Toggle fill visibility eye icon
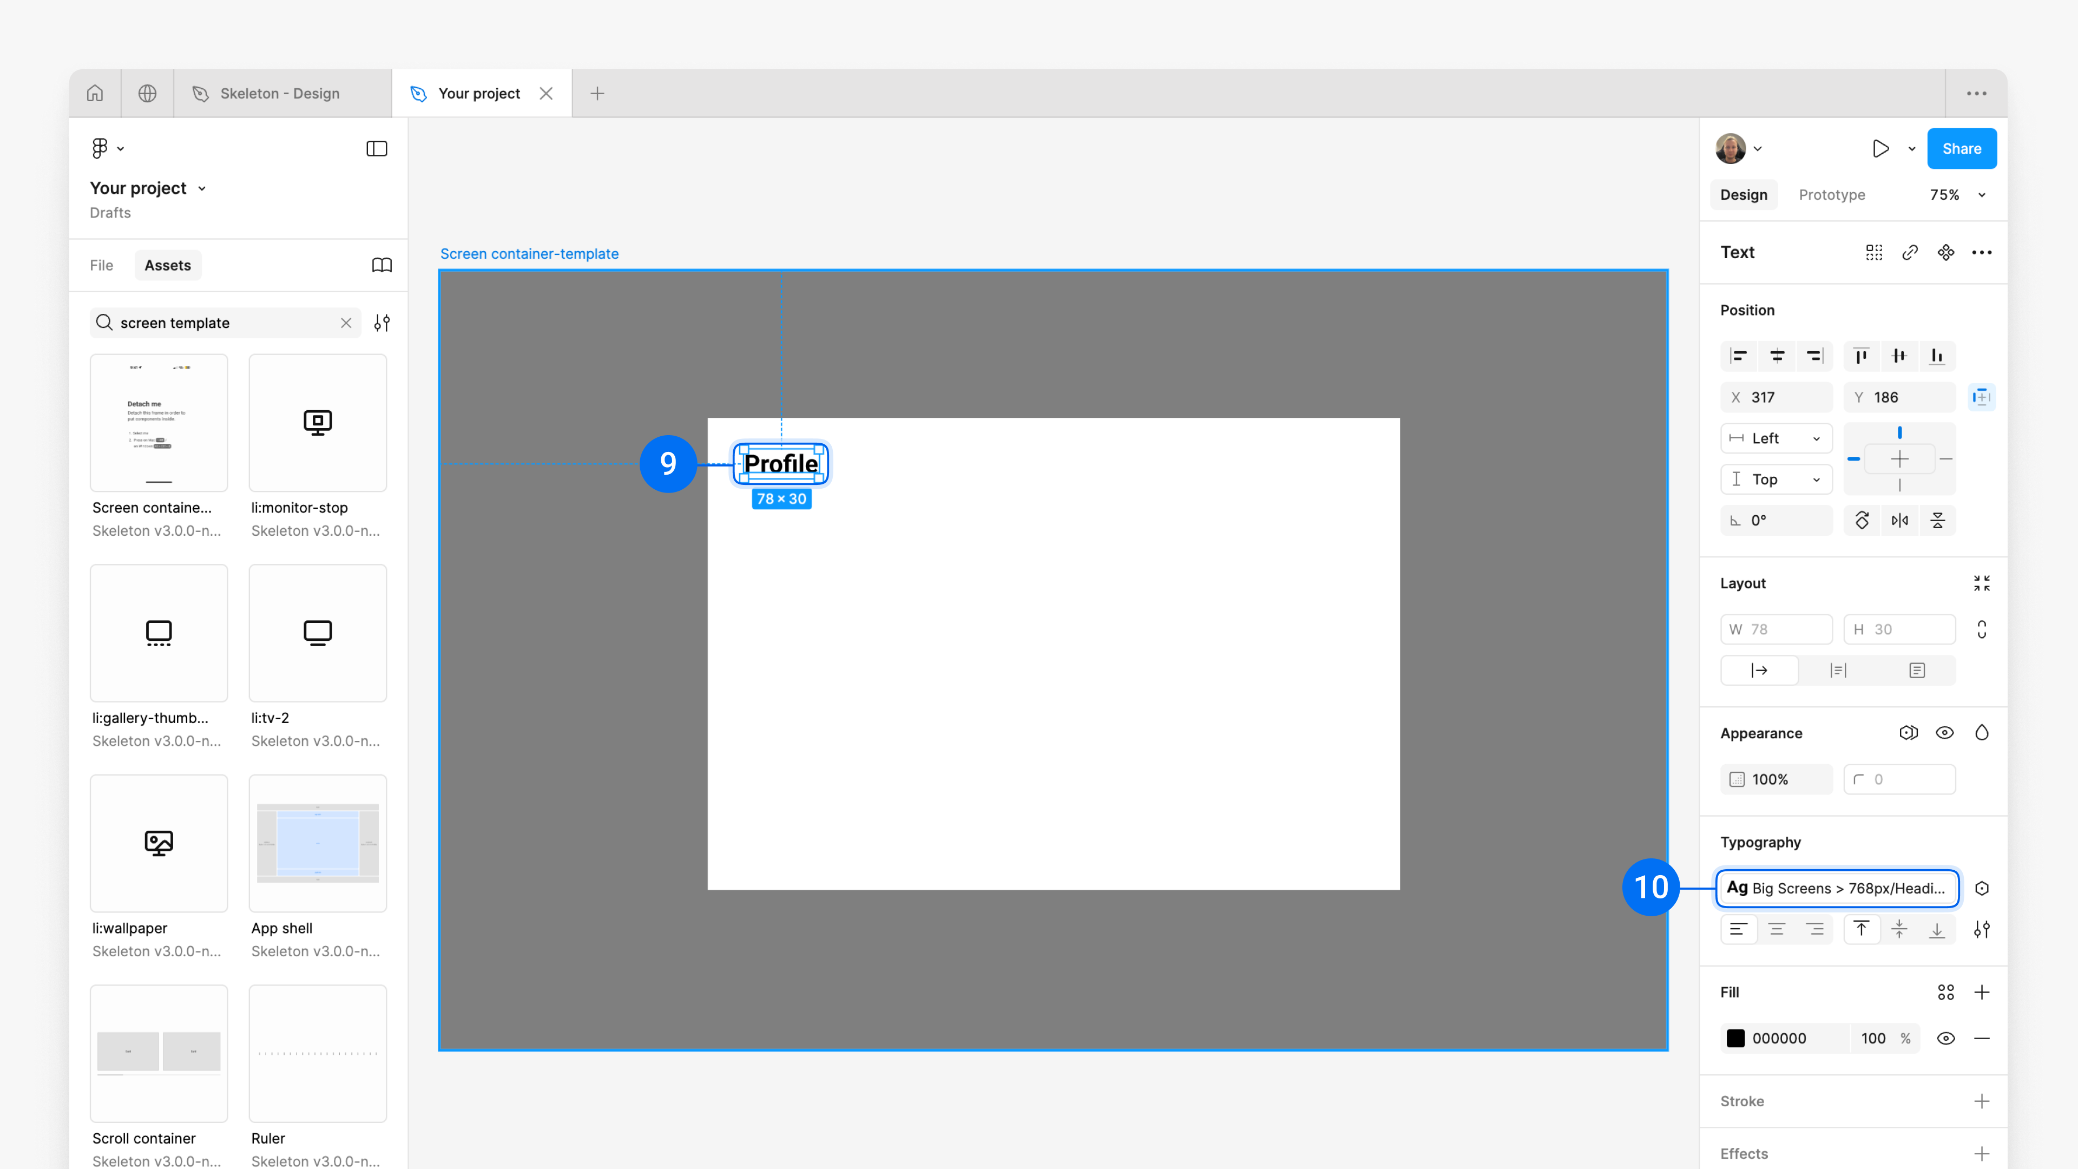Image resolution: width=2078 pixels, height=1169 pixels. click(x=1946, y=1039)
